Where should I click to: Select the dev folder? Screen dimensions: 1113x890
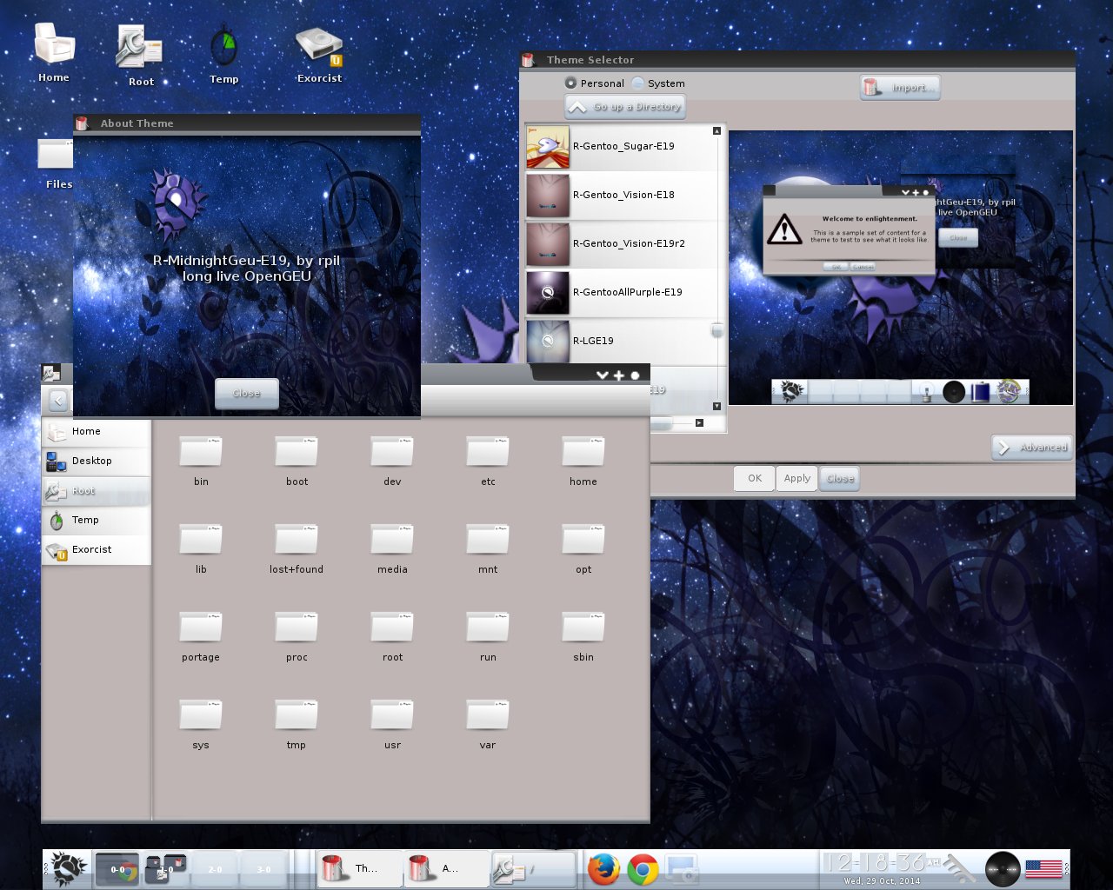tap(392, 461)
